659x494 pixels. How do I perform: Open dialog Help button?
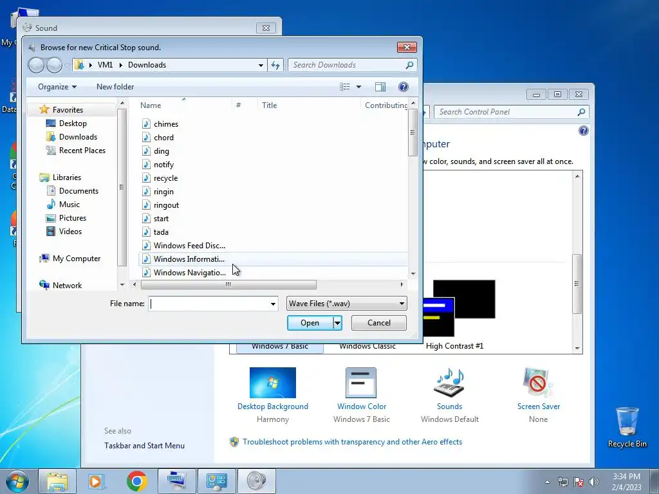(403, 87)
